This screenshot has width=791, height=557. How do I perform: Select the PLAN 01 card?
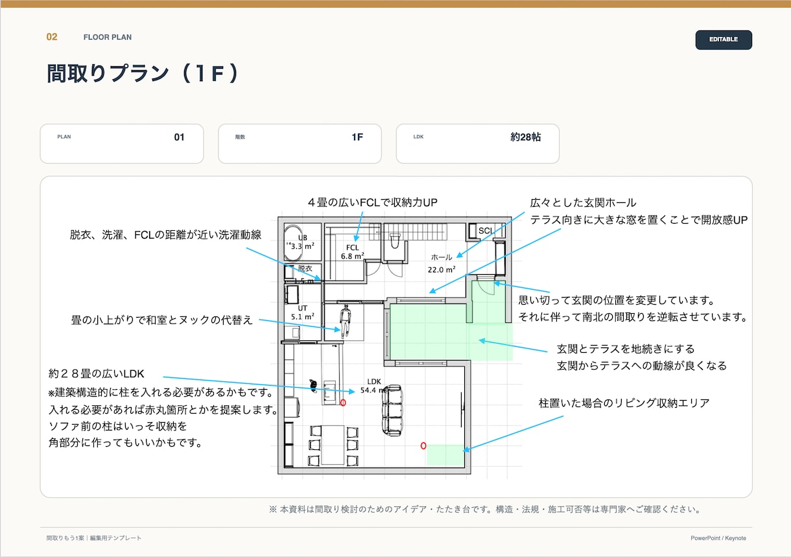point(122,144)
